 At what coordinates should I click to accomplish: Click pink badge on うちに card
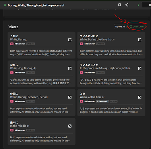coord(12,44)
